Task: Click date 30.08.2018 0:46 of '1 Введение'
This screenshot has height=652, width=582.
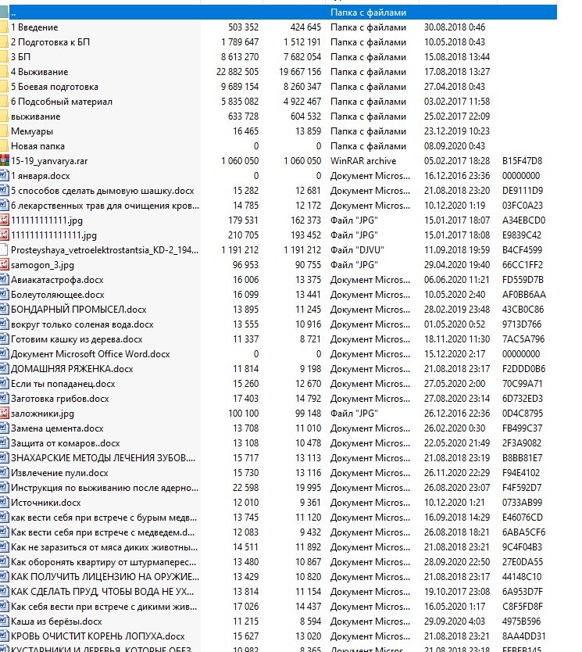Action: [x=455, y=27]
